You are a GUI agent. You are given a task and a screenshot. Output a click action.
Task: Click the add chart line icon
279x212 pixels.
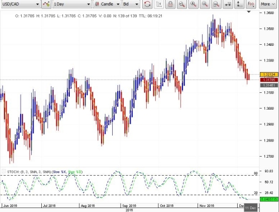tap(46, 4)
